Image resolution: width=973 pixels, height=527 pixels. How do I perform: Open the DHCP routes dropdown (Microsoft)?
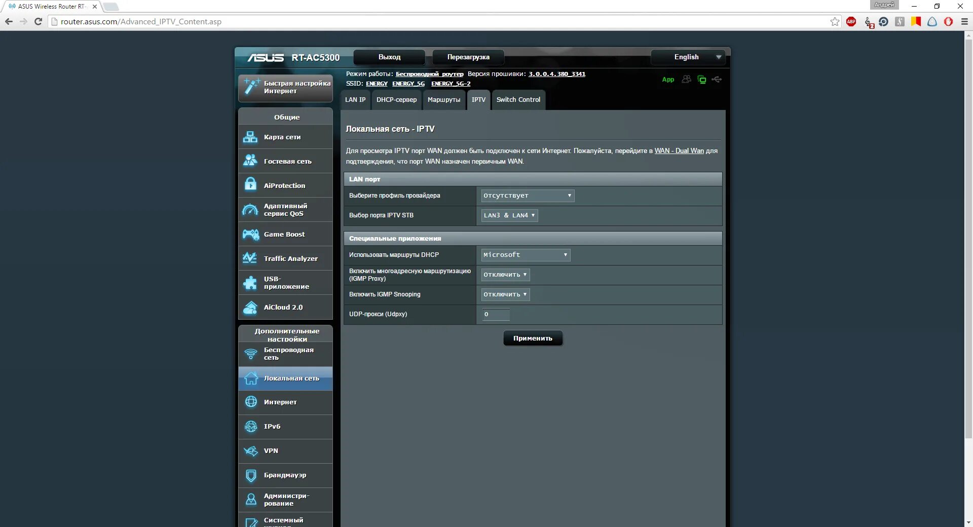pos(526,255)
